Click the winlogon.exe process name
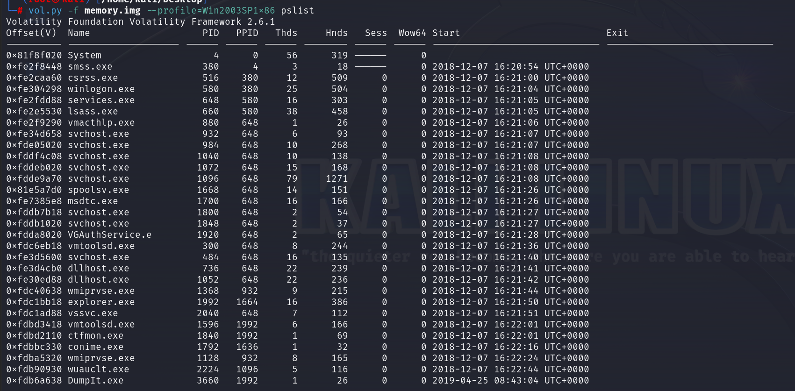Viewport: 795px width, 391px height. (x=101, y=89)
